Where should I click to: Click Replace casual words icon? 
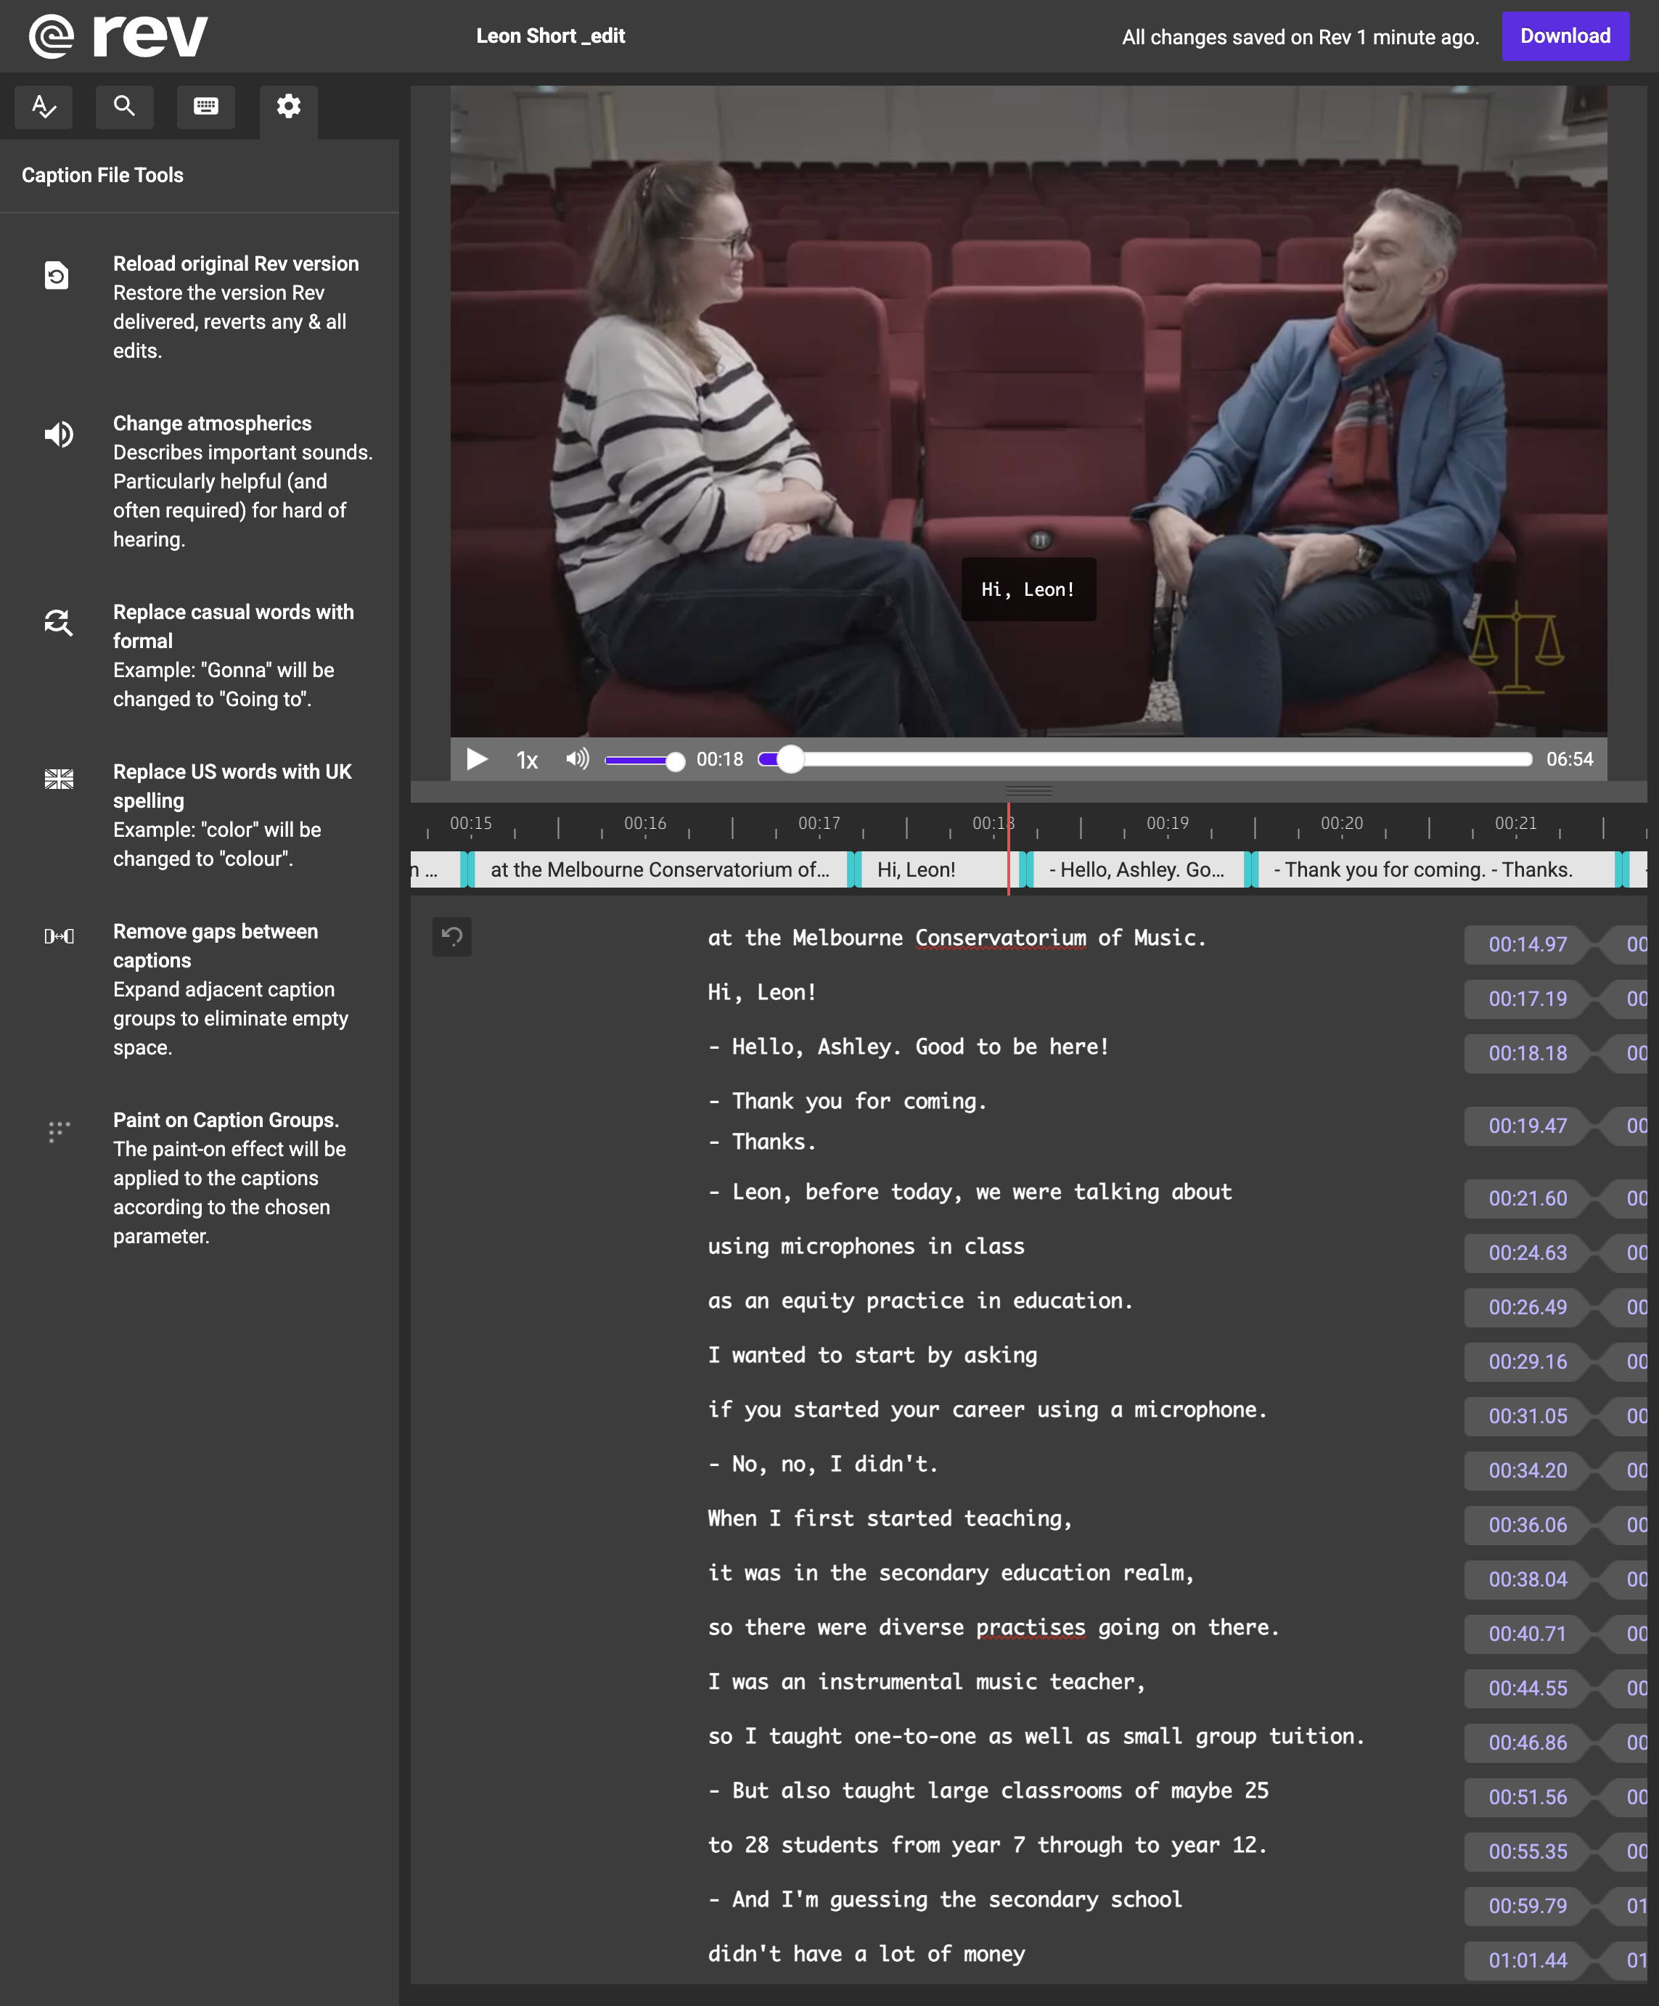58,623
